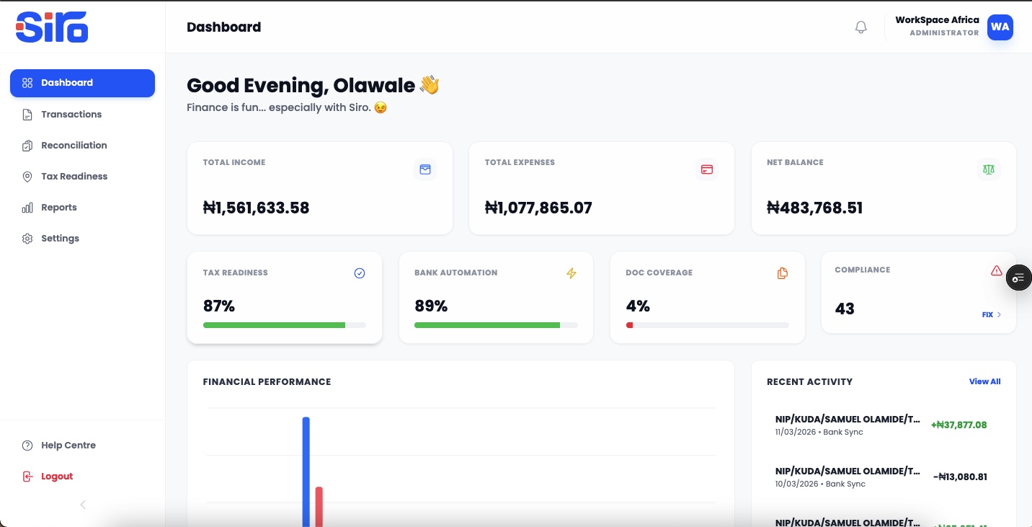
Task: Click the Doc Coverage 4% progress bar
Action: 708,325
